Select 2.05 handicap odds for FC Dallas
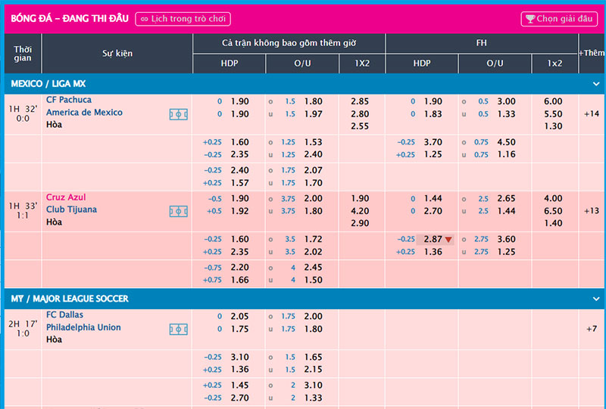606x409 pixels. coord(239,316)
